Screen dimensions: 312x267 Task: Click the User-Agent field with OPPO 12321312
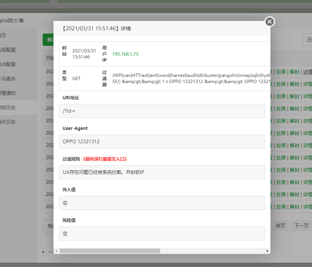point(162,141)
